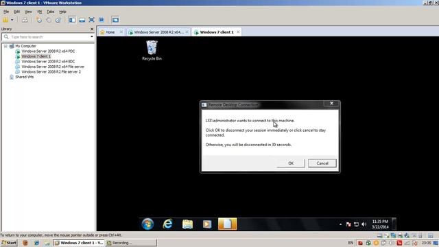Open Windows Media Player from guest taskbar
This screenshot has width=439, height=247.
click(207, 224)
